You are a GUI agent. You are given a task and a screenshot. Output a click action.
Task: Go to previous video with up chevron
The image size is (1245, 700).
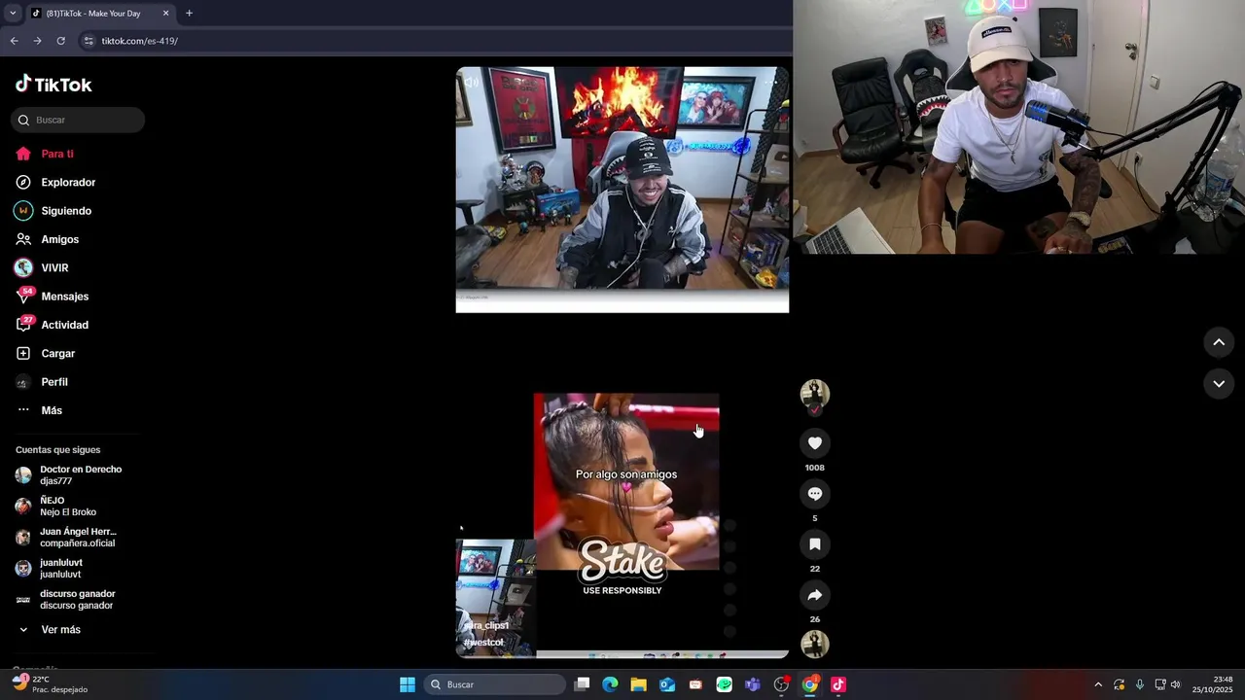(1219, 342)
